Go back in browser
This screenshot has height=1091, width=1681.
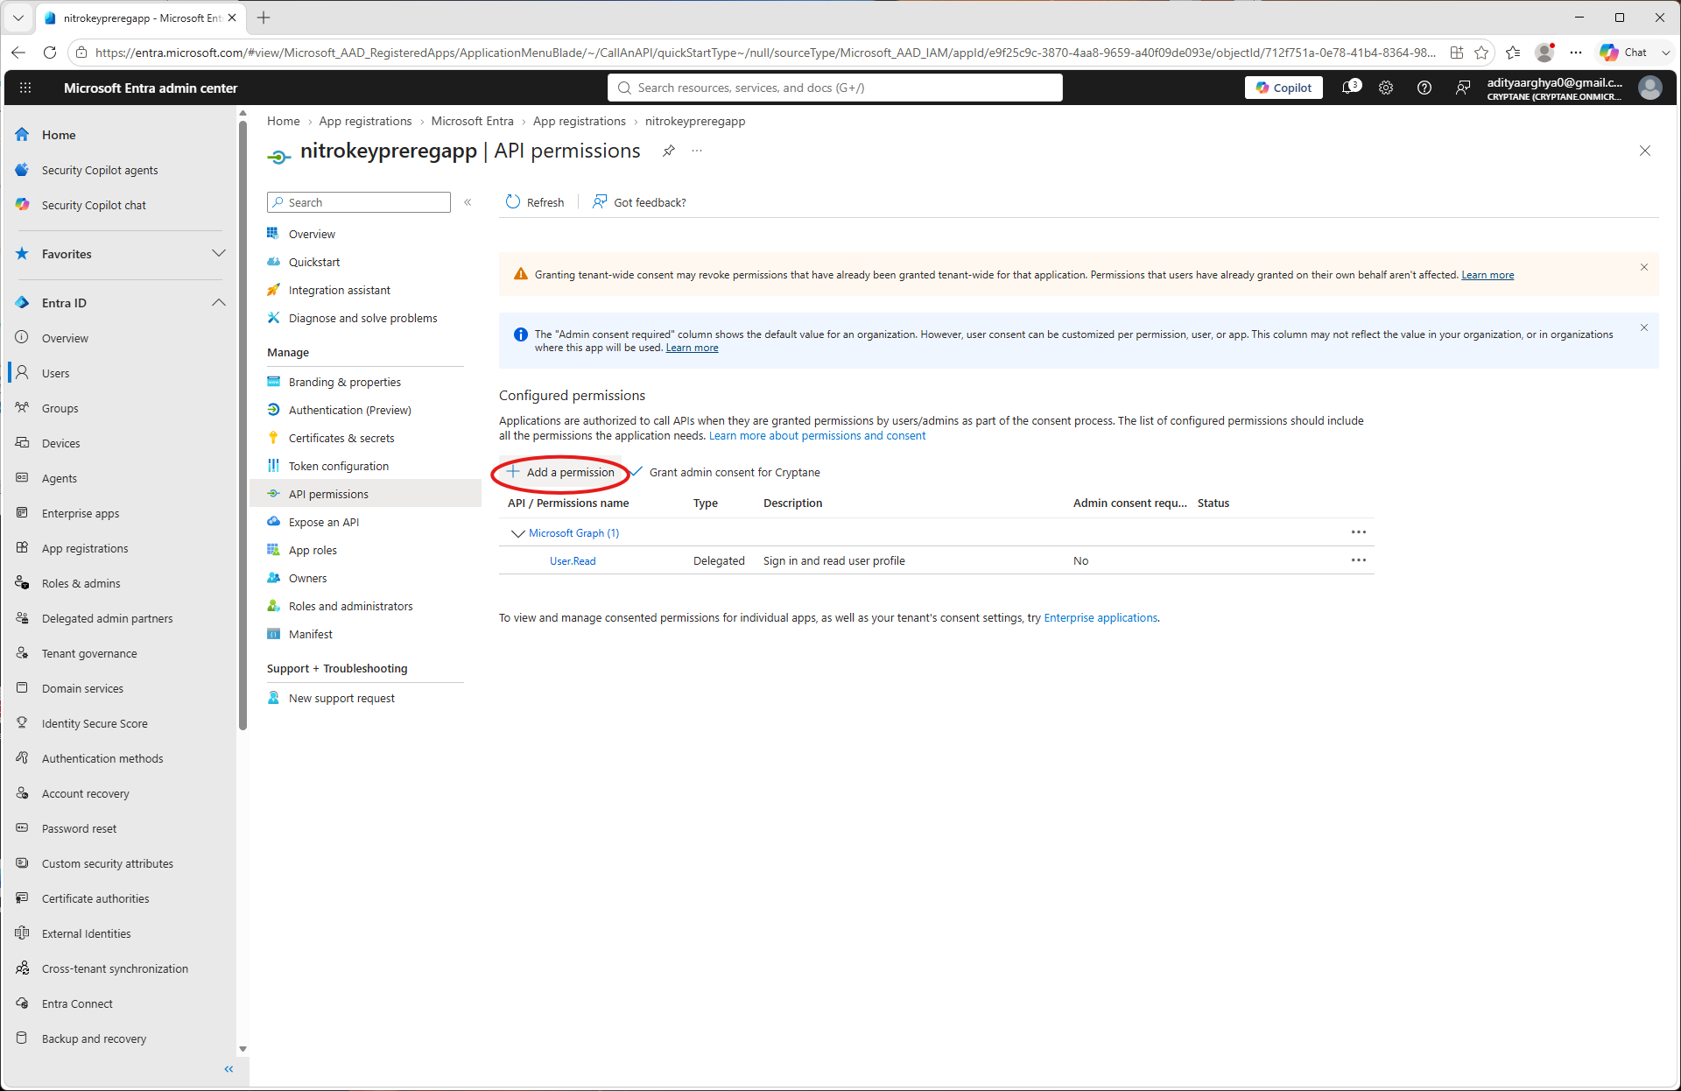[18, 53]
